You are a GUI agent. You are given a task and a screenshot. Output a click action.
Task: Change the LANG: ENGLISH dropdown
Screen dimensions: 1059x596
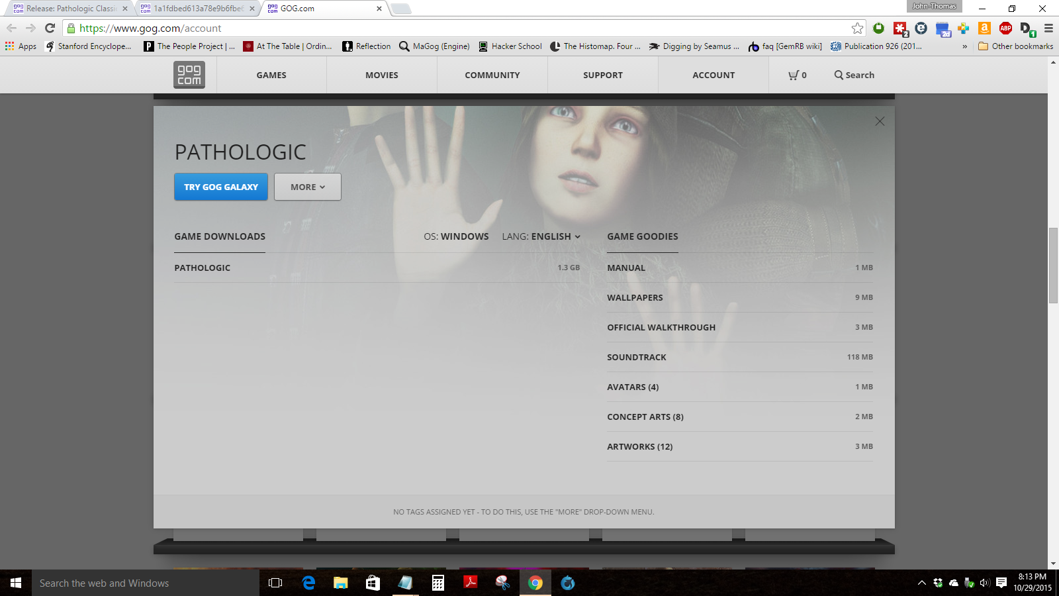pyautogui.click(x=541, y=236)
